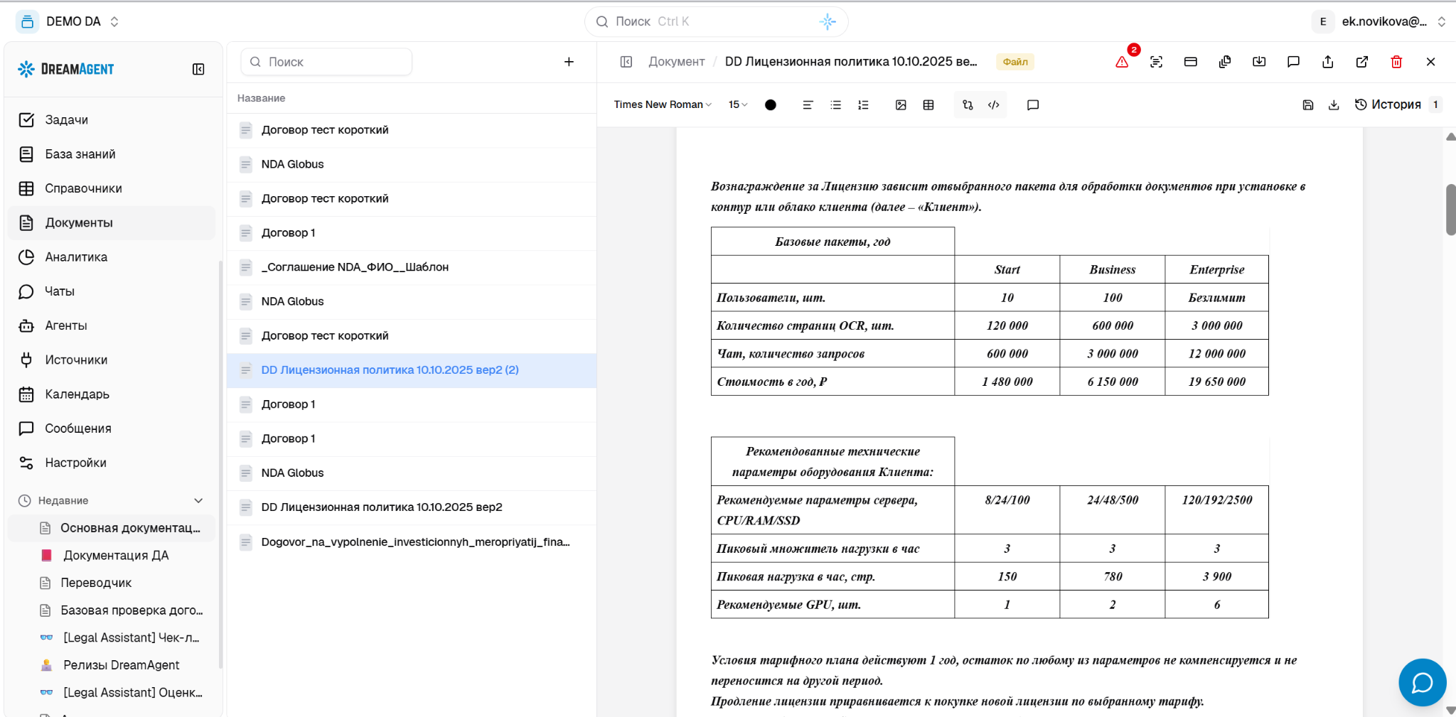Screen dimensions: 1456x717
Task: Toggle the document list panel icon
Action: pos(626,62)
